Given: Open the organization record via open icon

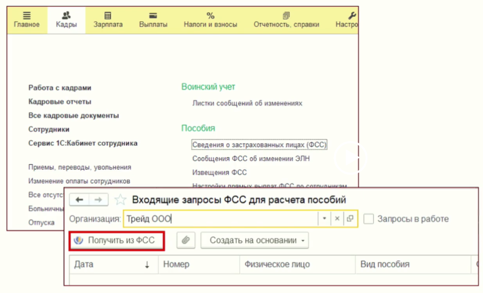Looking at the screenshot, I should pyautogui.click(x=350, y=219).
